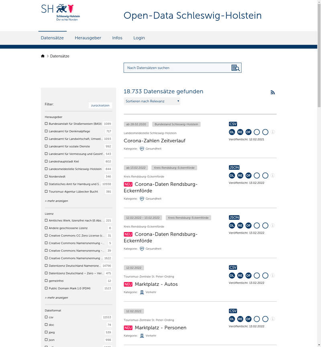Click zurücksetzen filter reset button
Image resolution: width=321 pixels, height=347 pixels.
click(x=100, y=105)
